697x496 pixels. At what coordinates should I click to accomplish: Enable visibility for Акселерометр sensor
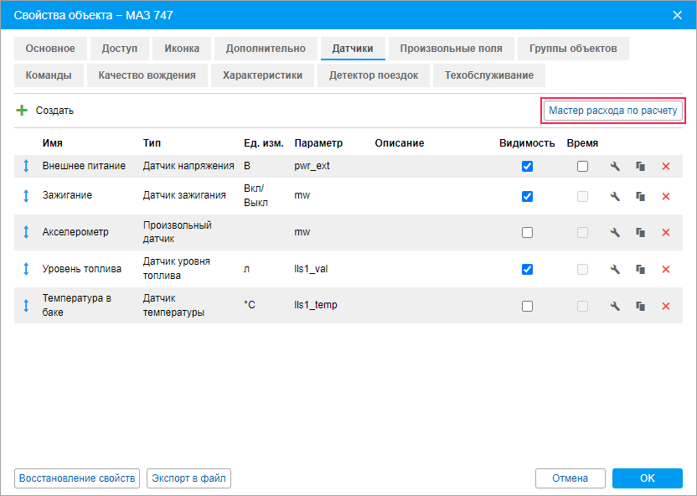[527, 233]
